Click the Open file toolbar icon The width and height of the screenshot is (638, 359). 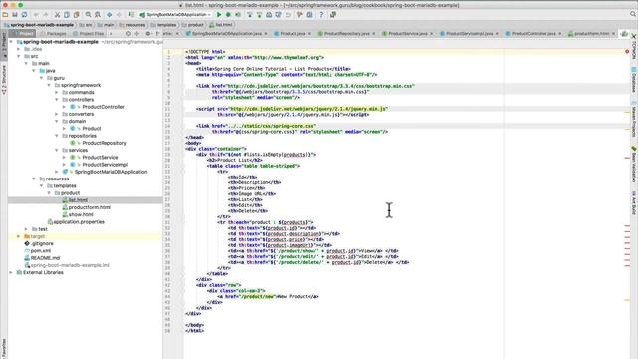coord(5,15)
